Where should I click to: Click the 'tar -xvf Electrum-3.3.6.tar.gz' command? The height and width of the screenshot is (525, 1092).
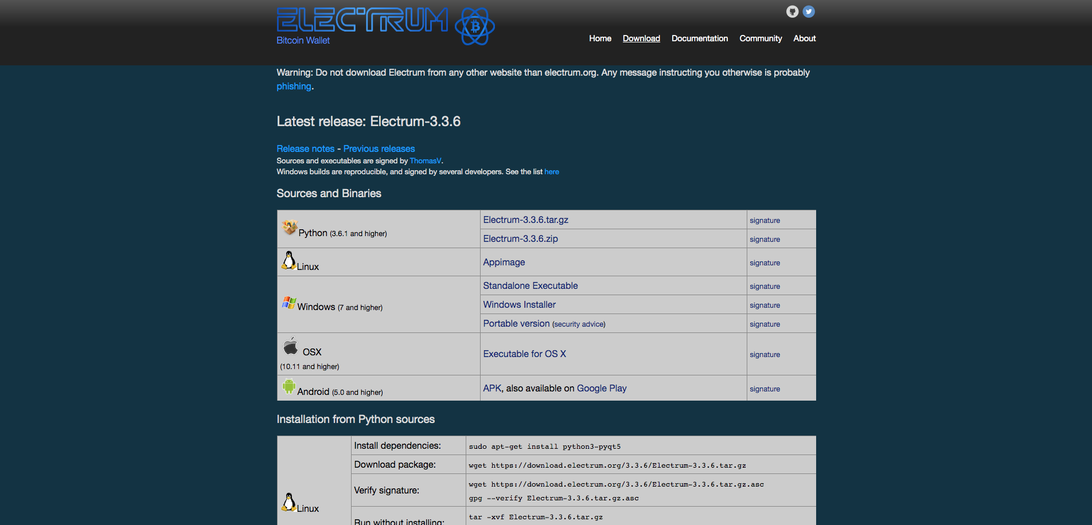click(536, 518)
